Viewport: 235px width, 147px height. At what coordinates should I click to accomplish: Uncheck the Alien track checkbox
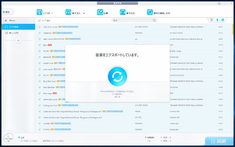point(40,45)
